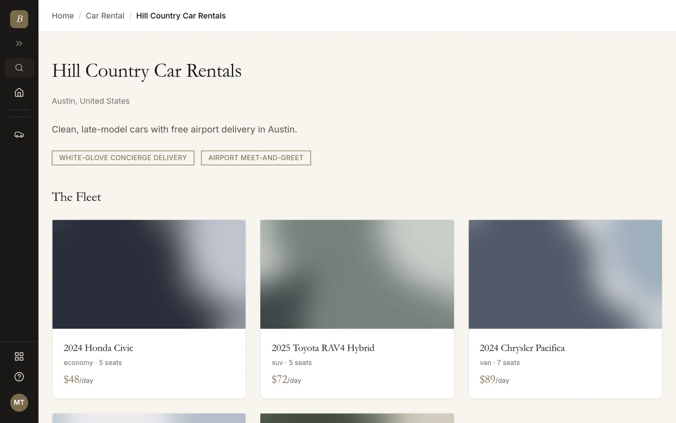Click the 'van · 7 seats' text
676x423 pixels.
[500, 363]
